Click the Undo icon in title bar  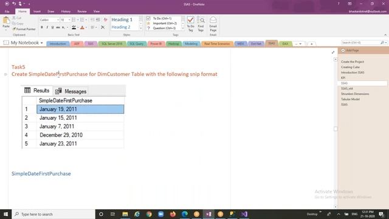point(14,4)
